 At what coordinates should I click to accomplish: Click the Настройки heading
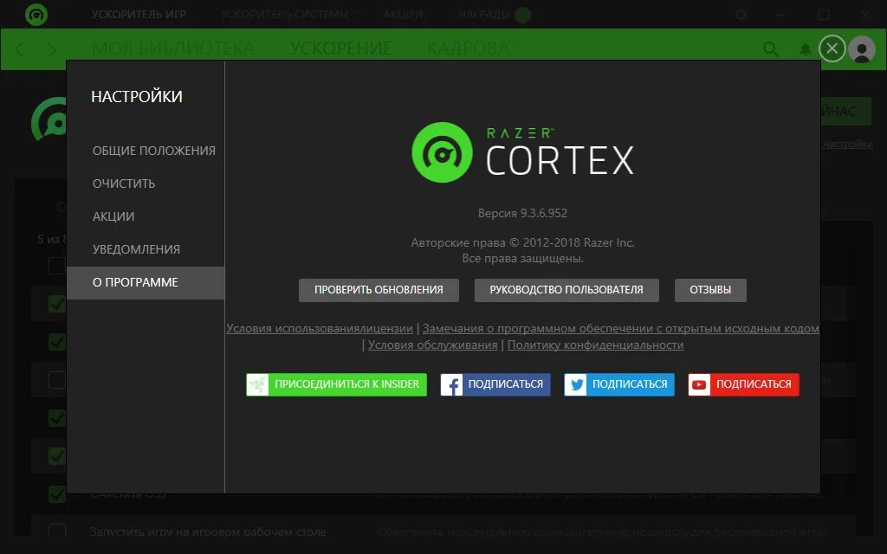coord(137,97)
